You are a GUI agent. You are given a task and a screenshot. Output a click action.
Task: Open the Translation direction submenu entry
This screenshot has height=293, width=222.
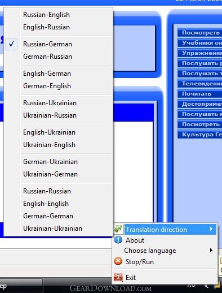coord(165,230)
